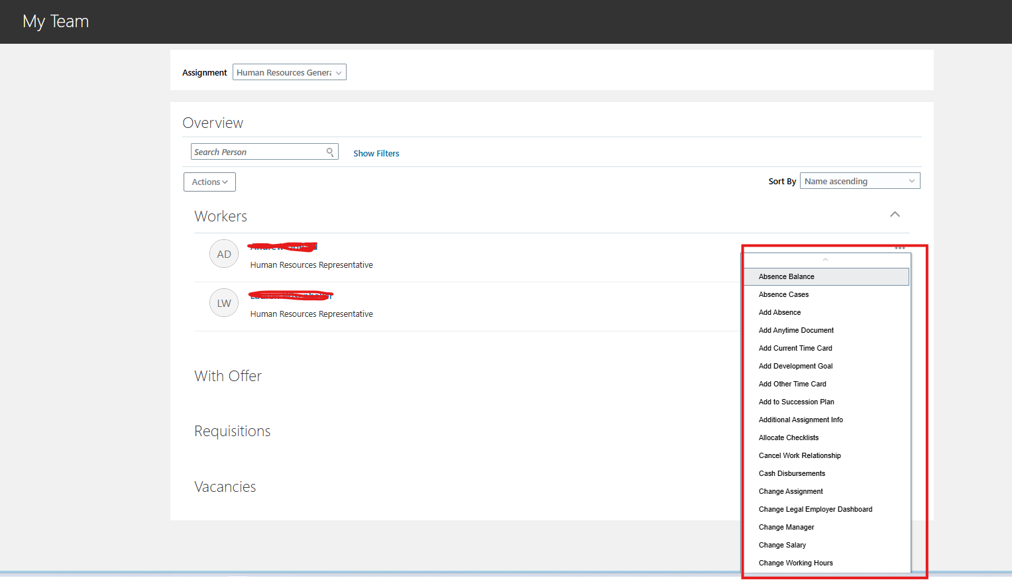Click inside the Search Person field
This screenshot has width=1012, height=580.
[258, 151]
